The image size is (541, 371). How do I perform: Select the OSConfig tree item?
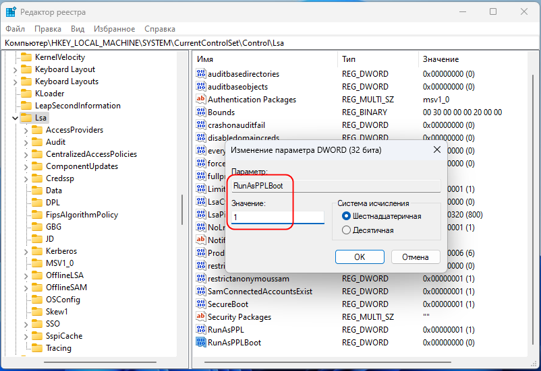[63, 300]
